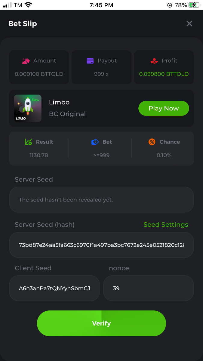The height and width of the screenshot is (361, 203).
Task: Tap the battery icon in status bar
Action: [x=194, y=5]
